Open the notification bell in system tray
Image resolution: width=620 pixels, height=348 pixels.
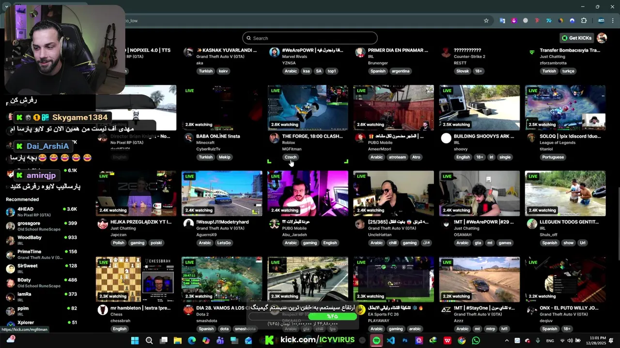tap(611, 341)
